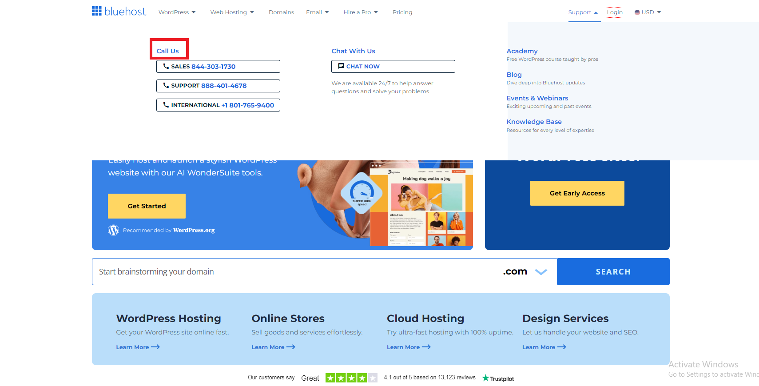Expand the Web Hosting menu
This screenshot has height=386, width=759.
pyautogui.click(x=232, y=12)
